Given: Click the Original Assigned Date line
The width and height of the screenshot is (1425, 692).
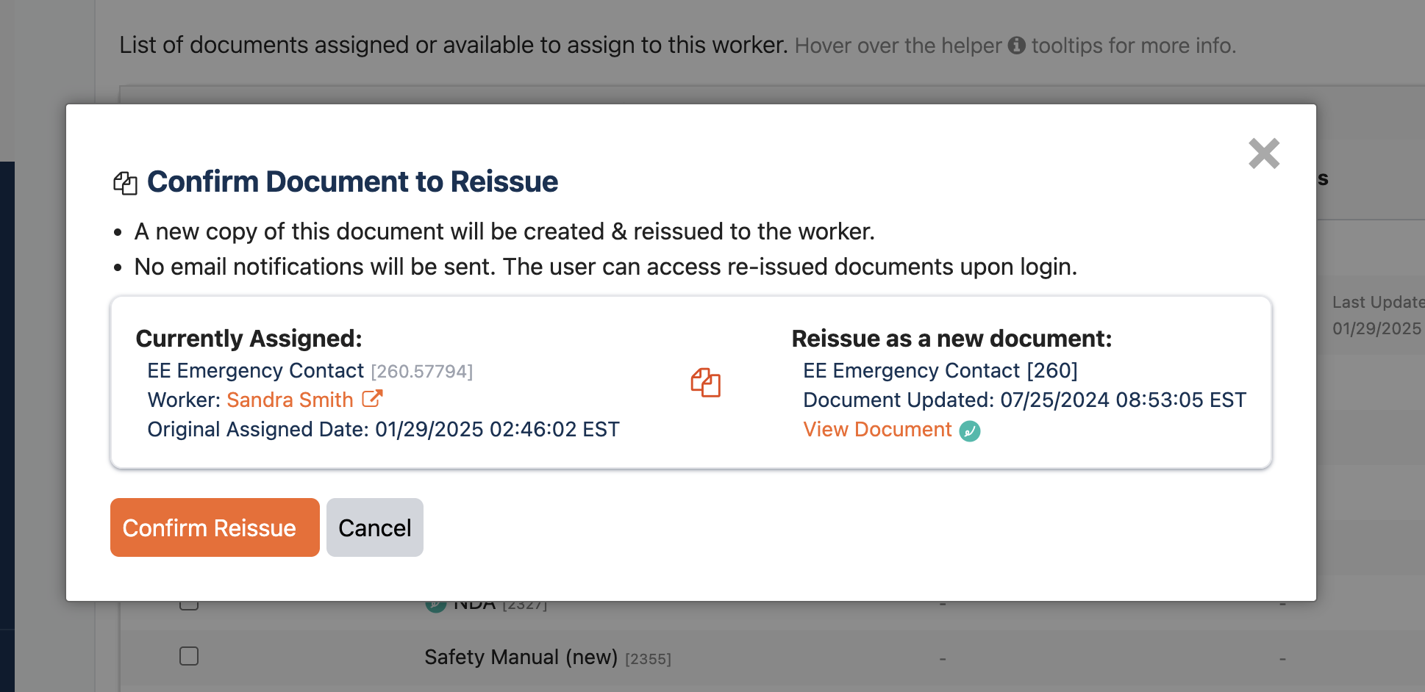Looking at the screenshot, I should [x=383, y=429].
